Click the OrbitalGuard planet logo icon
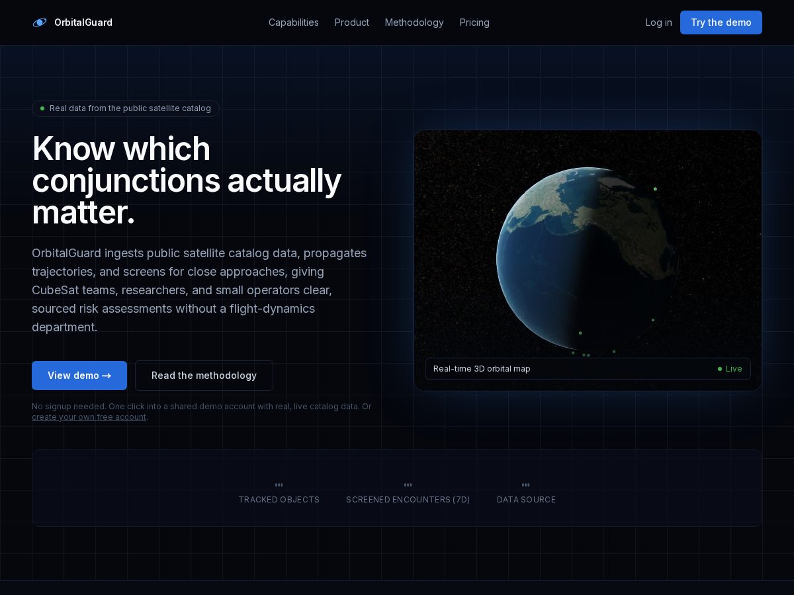The height and width of the screenshot is (595, 794). click(40, 22)
